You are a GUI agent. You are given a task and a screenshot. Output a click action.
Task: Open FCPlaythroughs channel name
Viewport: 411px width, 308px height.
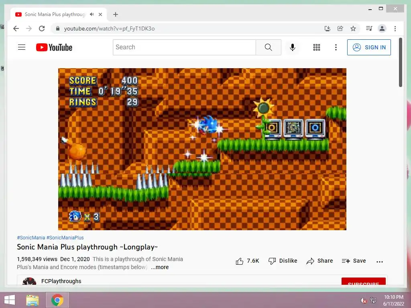pyautogui.click(x=61, y=281)
